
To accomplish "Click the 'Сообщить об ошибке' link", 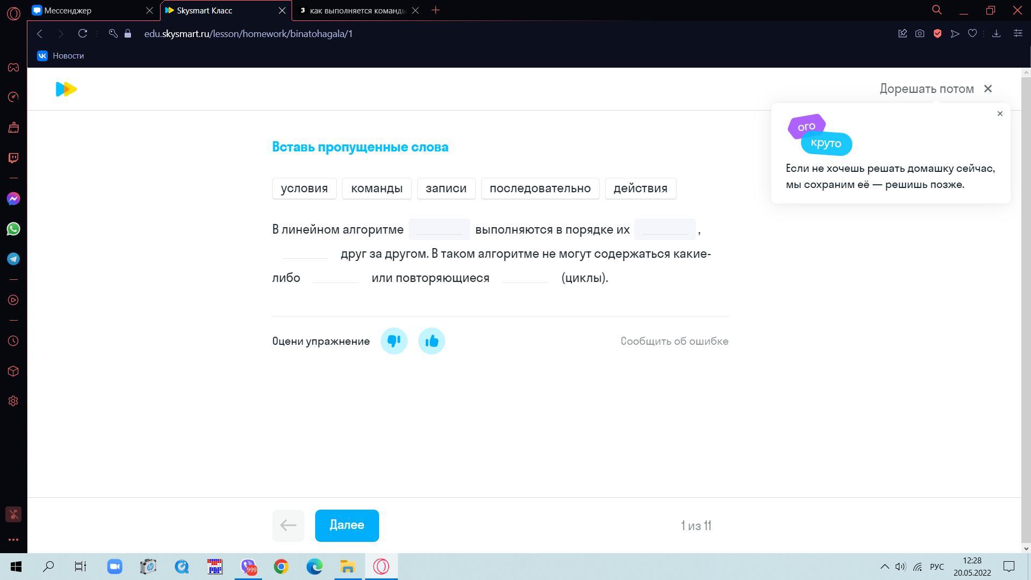I will pos(674,341).
